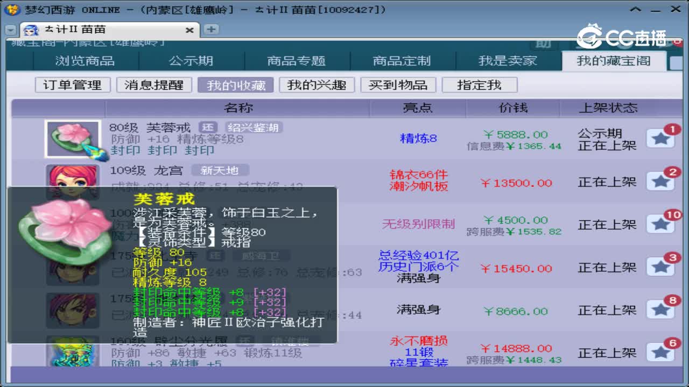Image resolution: width=689 pixels, height=387 pixels.
Task: Switch to 浏览商品 tab
Action: pos(85,61)
